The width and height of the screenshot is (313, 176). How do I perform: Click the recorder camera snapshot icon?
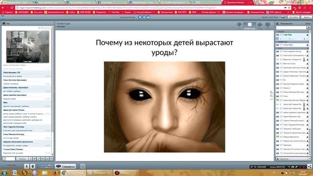pyautogui.click(x=292, y=167)
